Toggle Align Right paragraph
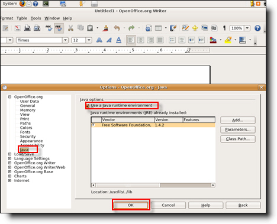Image resolution: width=277 pixels, height=224 pixels. 150,40
